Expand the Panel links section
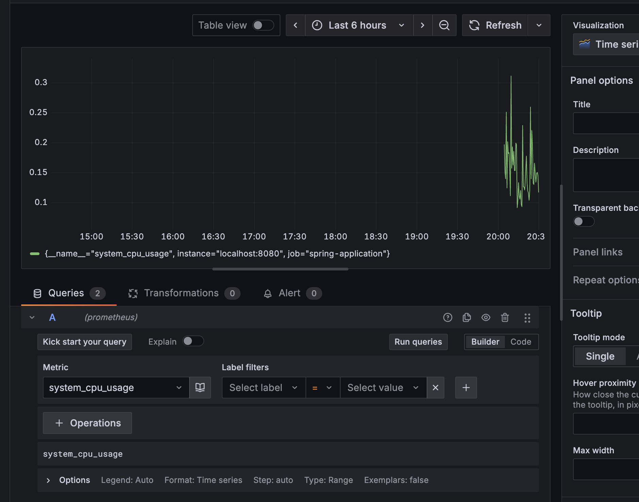This screenshot has width=639, height=502. click(598, 252)
